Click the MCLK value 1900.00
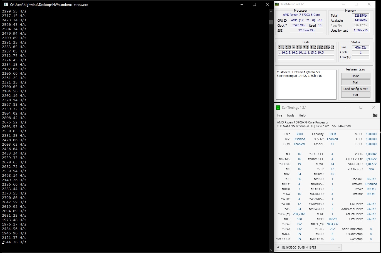This screenshot has width=381, height=253. point(371,134)
